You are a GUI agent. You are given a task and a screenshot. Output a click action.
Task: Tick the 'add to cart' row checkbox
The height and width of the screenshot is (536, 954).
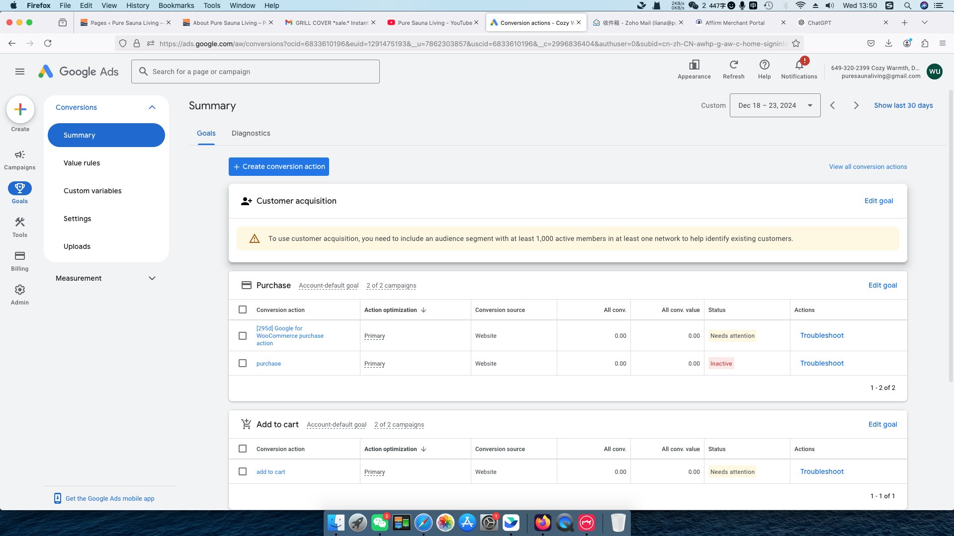coord(243,471)
